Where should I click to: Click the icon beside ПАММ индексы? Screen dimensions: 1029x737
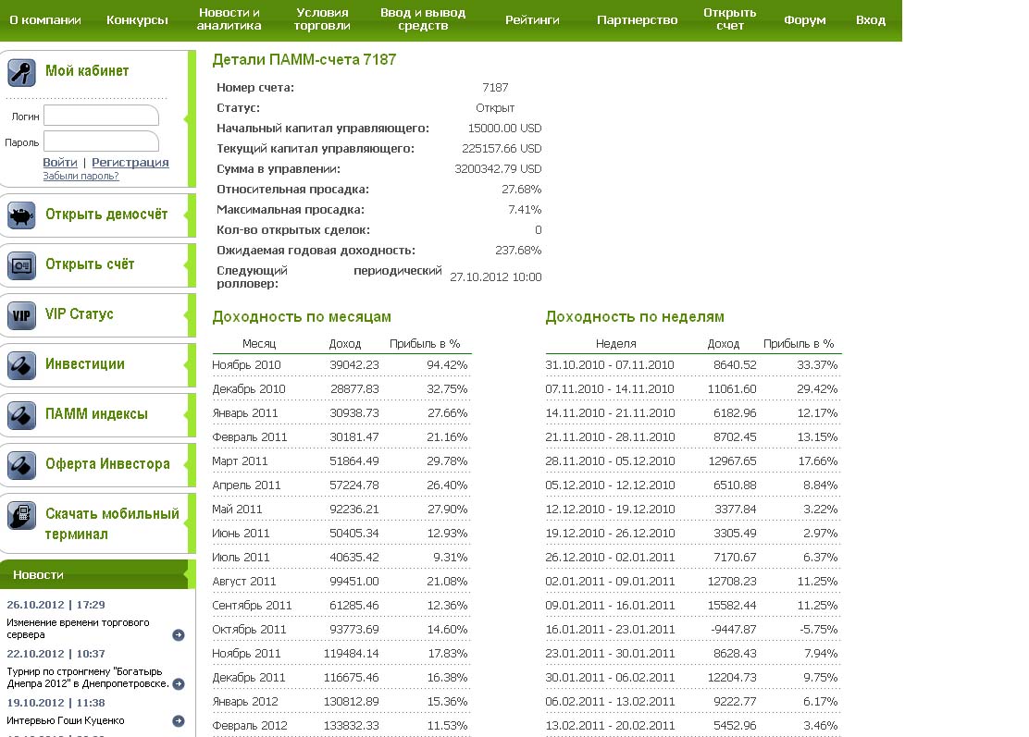pyautogui.click(x=21, y=415)
